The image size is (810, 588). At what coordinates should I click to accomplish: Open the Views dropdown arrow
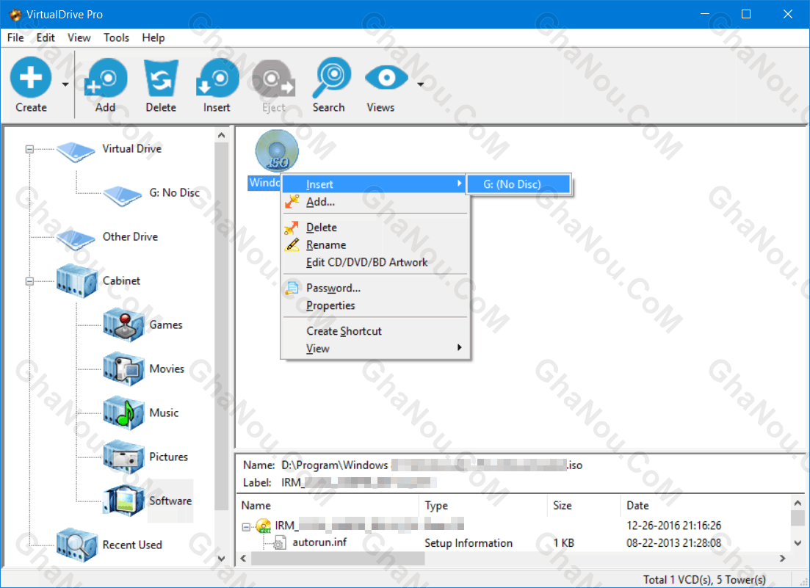click(421, 84)
